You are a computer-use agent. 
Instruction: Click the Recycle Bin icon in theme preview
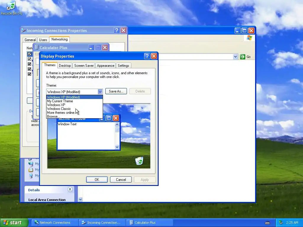click(139, 160)
